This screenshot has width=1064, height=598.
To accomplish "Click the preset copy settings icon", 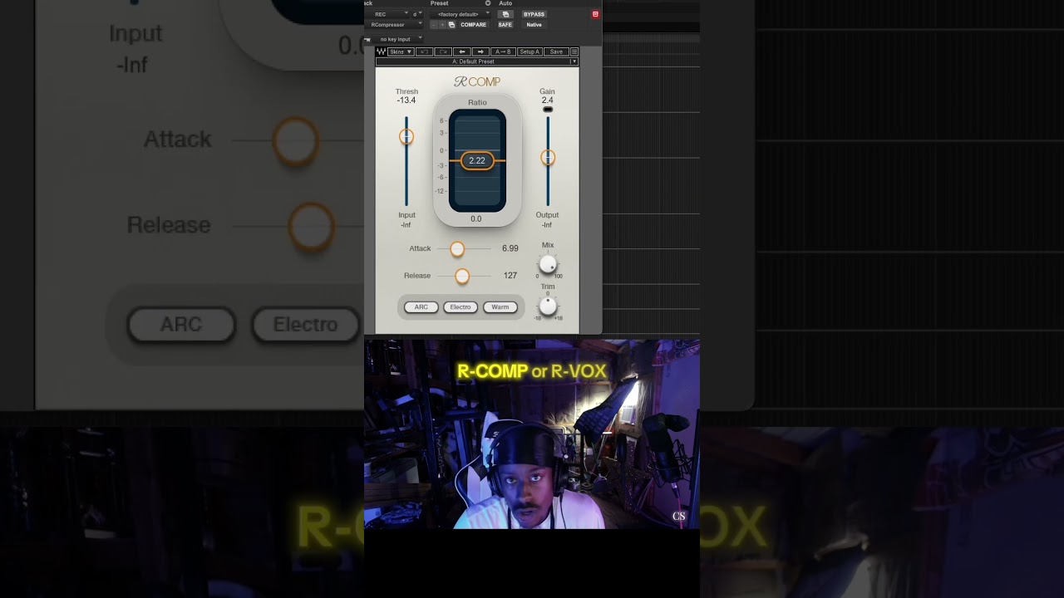I will [451, 25].
